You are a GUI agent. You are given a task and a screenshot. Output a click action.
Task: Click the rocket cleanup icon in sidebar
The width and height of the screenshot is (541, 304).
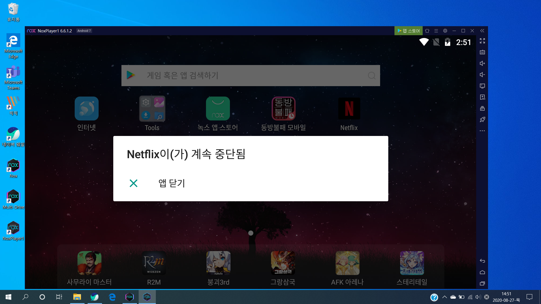coord(482,120)
